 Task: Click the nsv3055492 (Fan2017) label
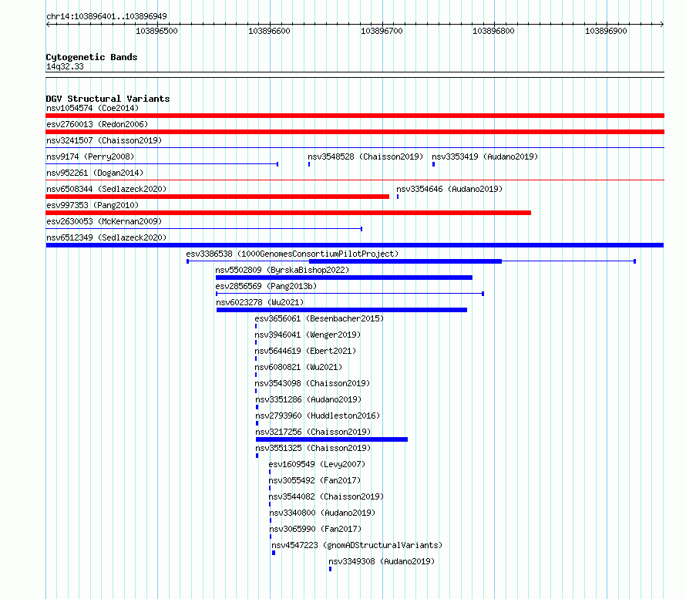[x=314, y=480]
